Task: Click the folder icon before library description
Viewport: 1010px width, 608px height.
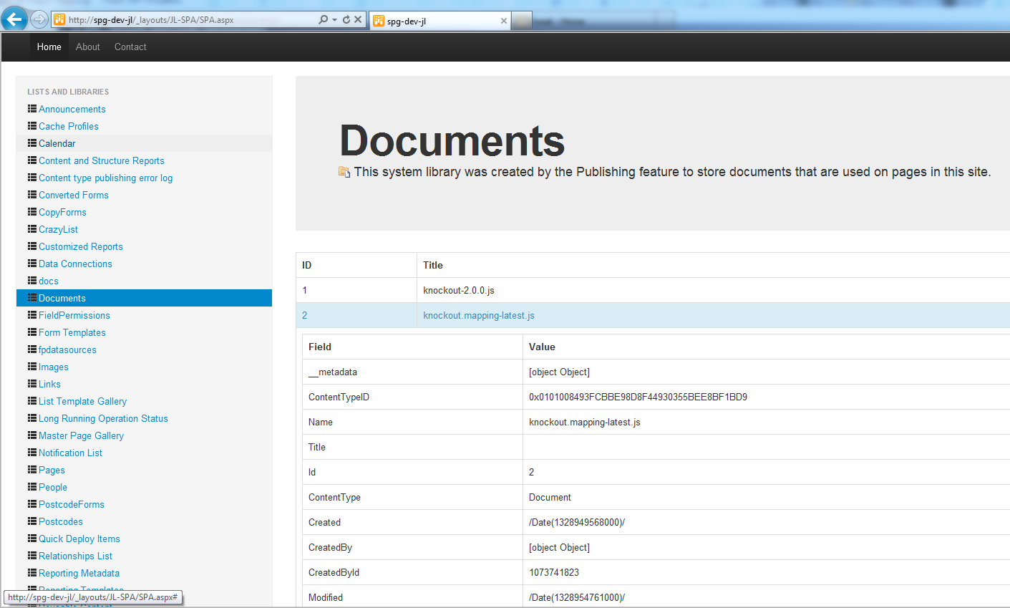Action: [344, 172]
